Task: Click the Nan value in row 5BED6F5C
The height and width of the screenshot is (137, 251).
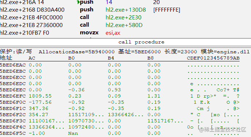Action: click(x=73, y=133)
